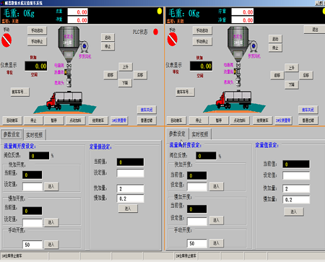Click the 手动开度 field showing 50 on left

pos(32,245)
